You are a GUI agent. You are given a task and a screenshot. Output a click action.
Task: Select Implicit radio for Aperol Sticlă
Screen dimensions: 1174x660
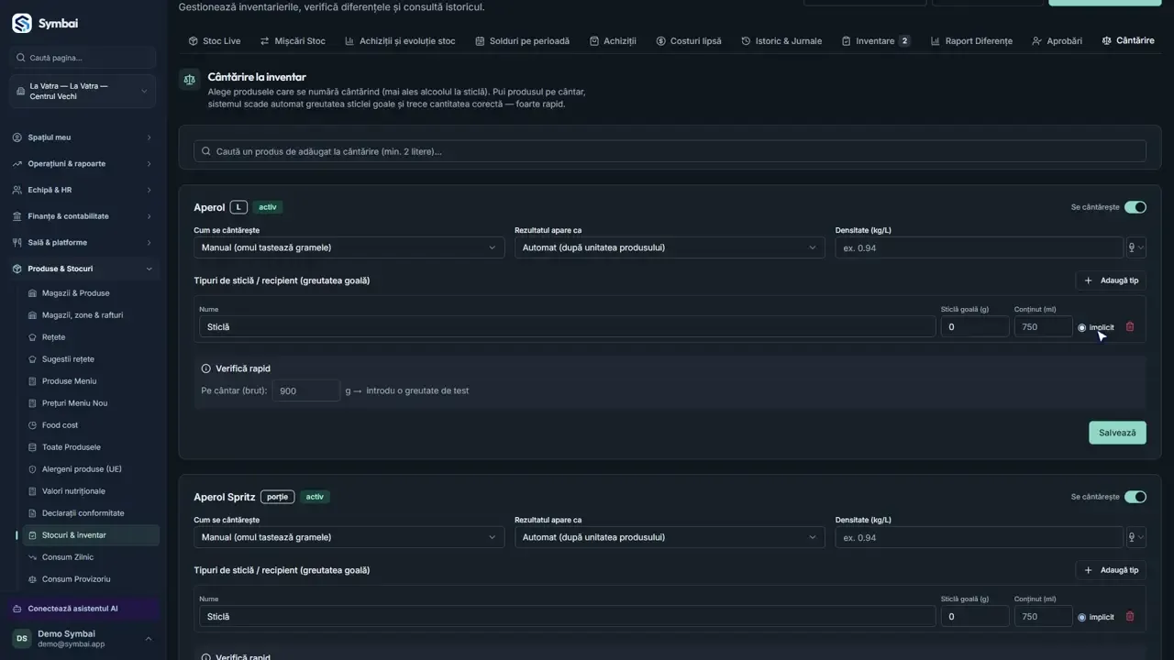(1082, 327)
